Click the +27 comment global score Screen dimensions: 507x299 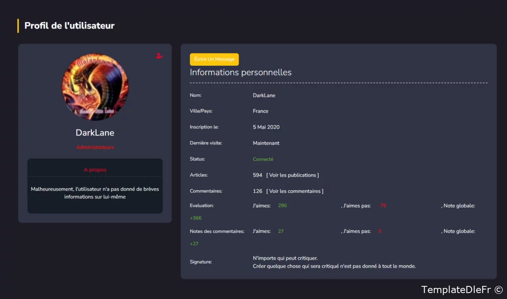[x=194, y=244]
